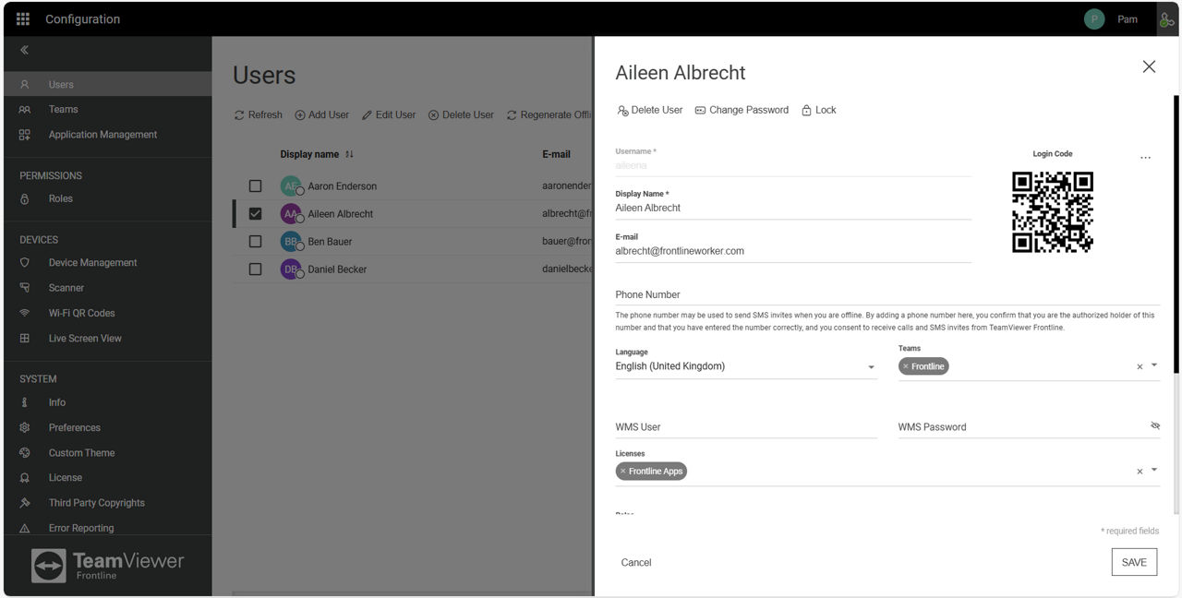Click the Change Password icon
Viewport: 1182px width, 598px height.
click(700, 110)
